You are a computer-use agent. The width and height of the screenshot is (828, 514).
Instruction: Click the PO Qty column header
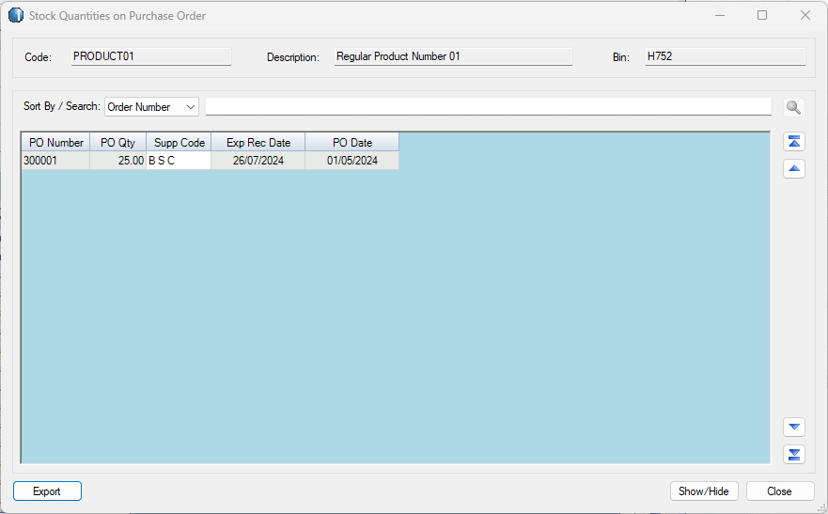[x=117, y=143]
